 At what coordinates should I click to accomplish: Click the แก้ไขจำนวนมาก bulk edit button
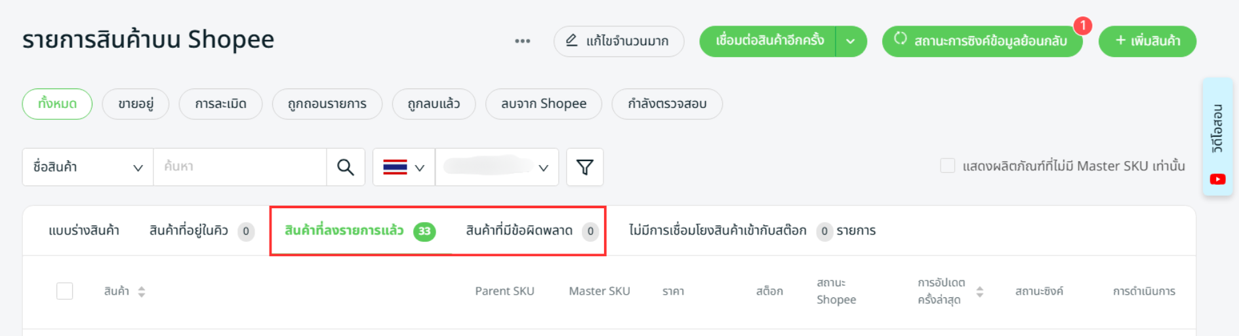(619, 41)
